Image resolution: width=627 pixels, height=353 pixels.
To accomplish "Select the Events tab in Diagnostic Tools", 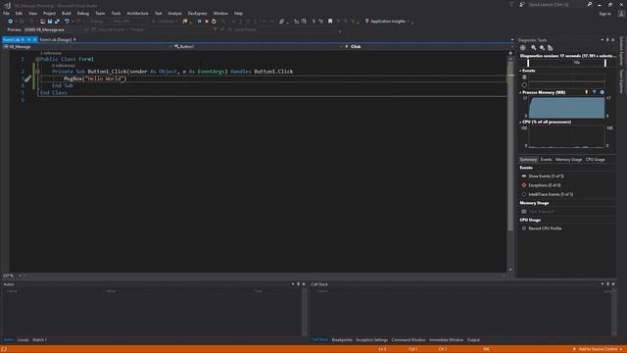I will (547, 160).
